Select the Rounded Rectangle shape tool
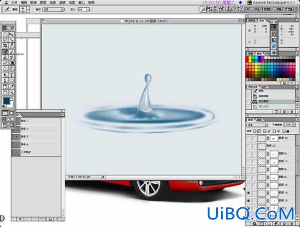The height and width of the screenshot is (227, 300). 12,80
